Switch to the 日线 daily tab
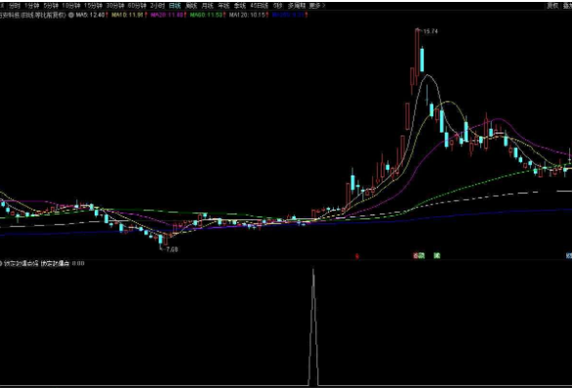This screenshot has width=572, height=388. (x=175, y=6)
